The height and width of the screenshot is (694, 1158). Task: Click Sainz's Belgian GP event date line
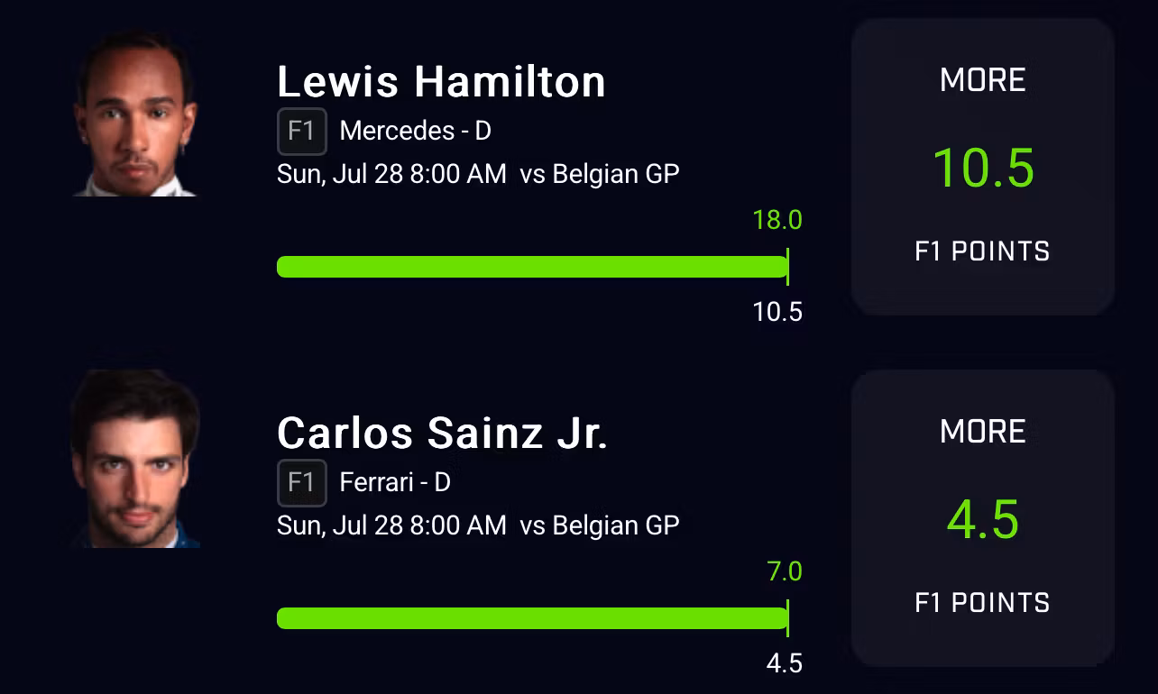(x=478, y=525)
